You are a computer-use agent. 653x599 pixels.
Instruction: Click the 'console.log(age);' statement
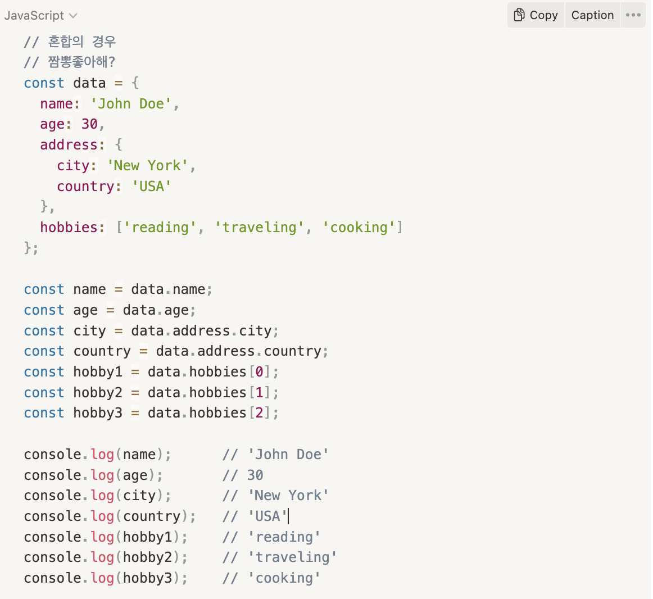coord(93,475)
